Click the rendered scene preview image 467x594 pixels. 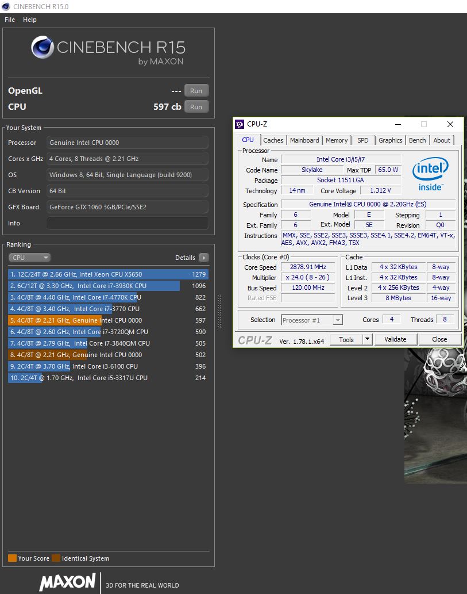click(x=435, y=415)
